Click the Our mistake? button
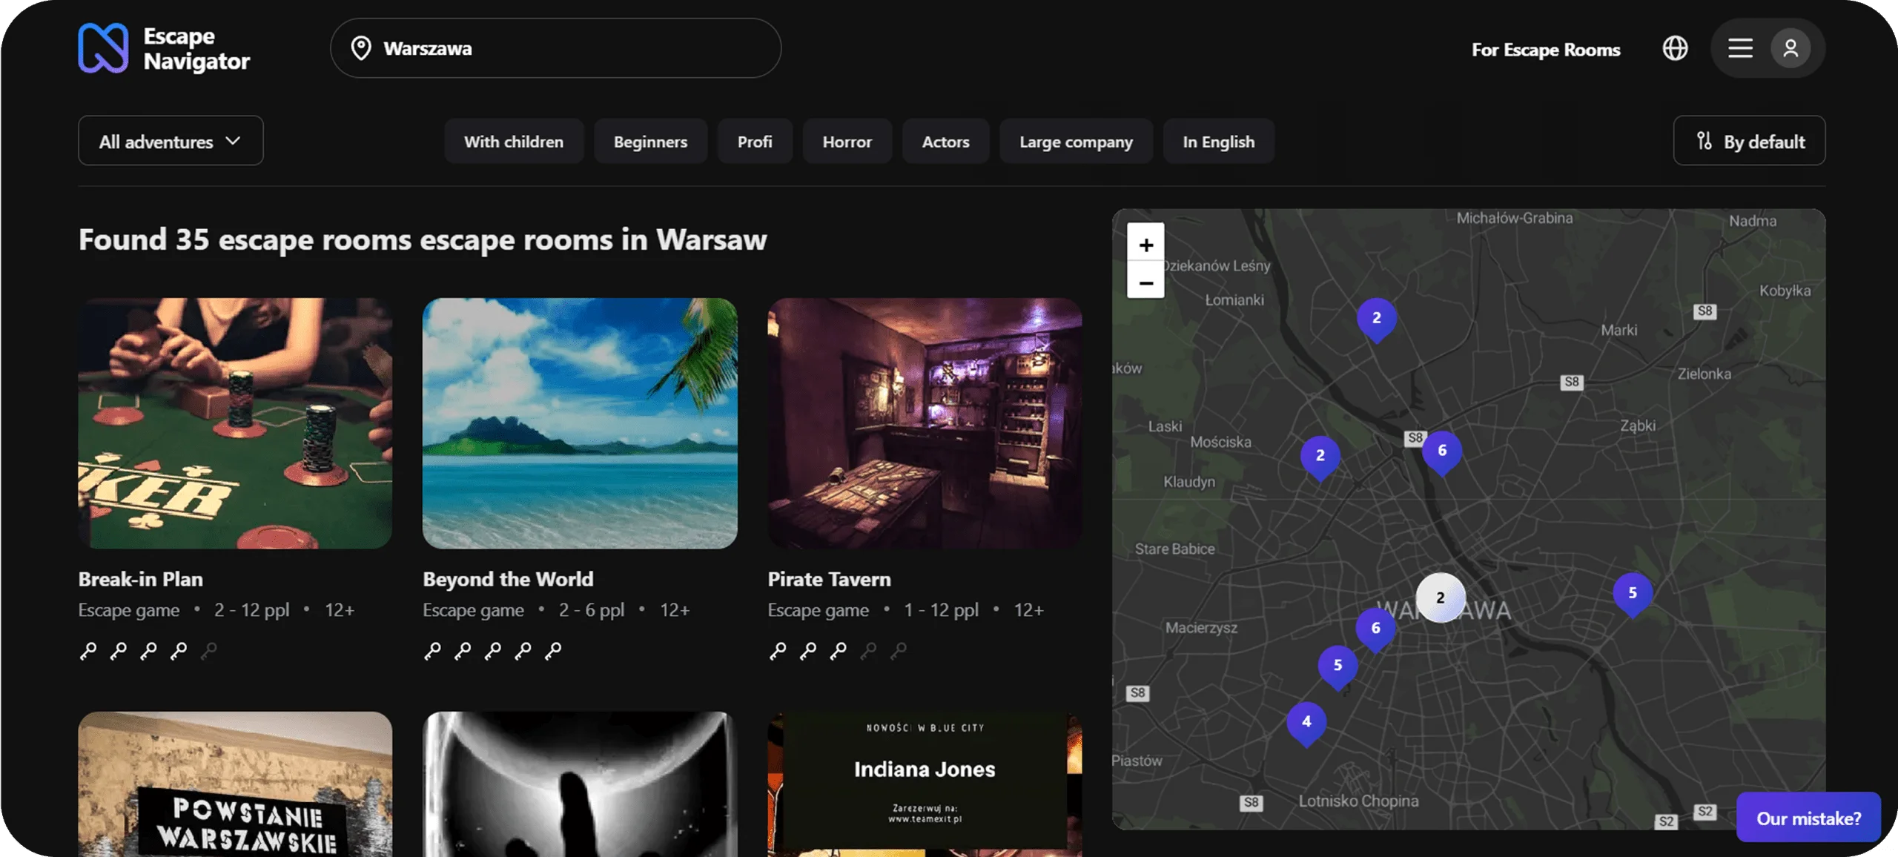Screen dimensions: 1898x857 (1808, 818)
